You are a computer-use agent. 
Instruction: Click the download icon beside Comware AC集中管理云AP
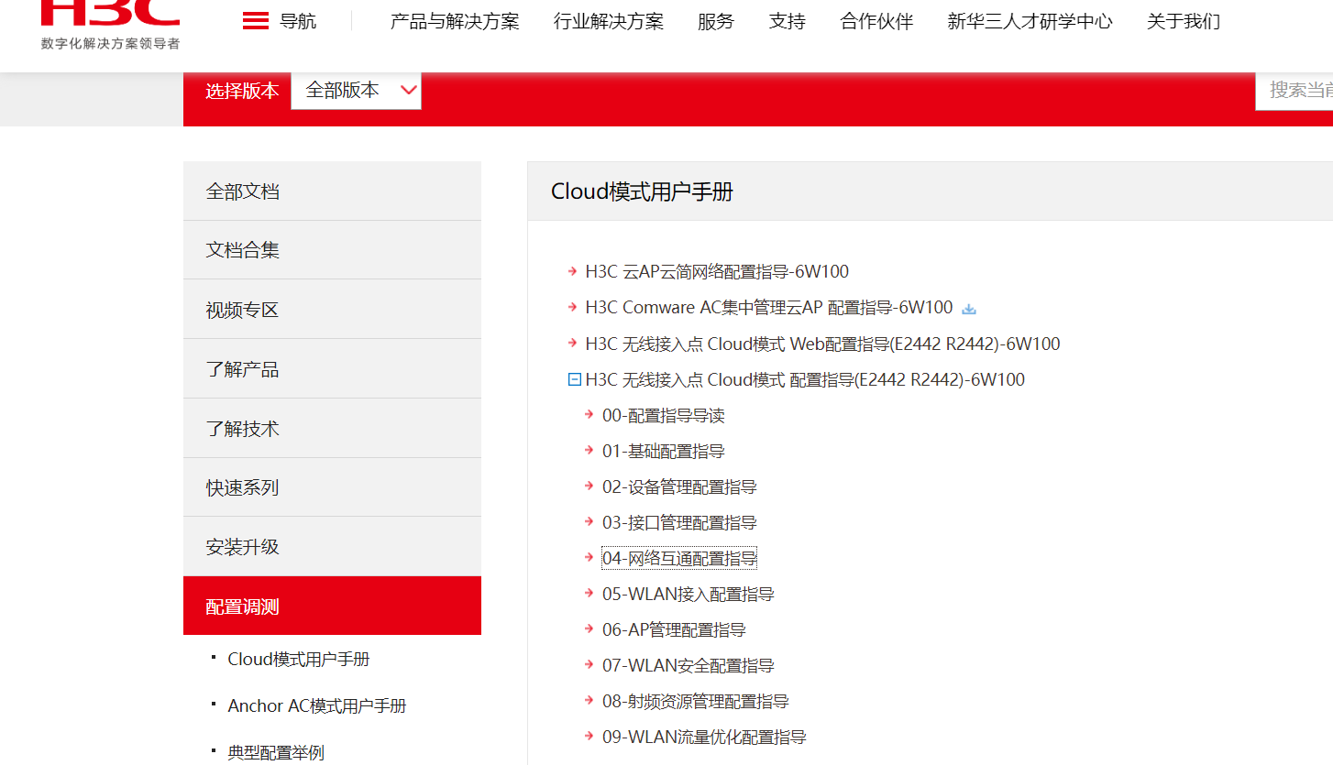tap(969, 309)
